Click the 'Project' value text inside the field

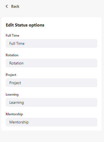[x=15, y=83]
